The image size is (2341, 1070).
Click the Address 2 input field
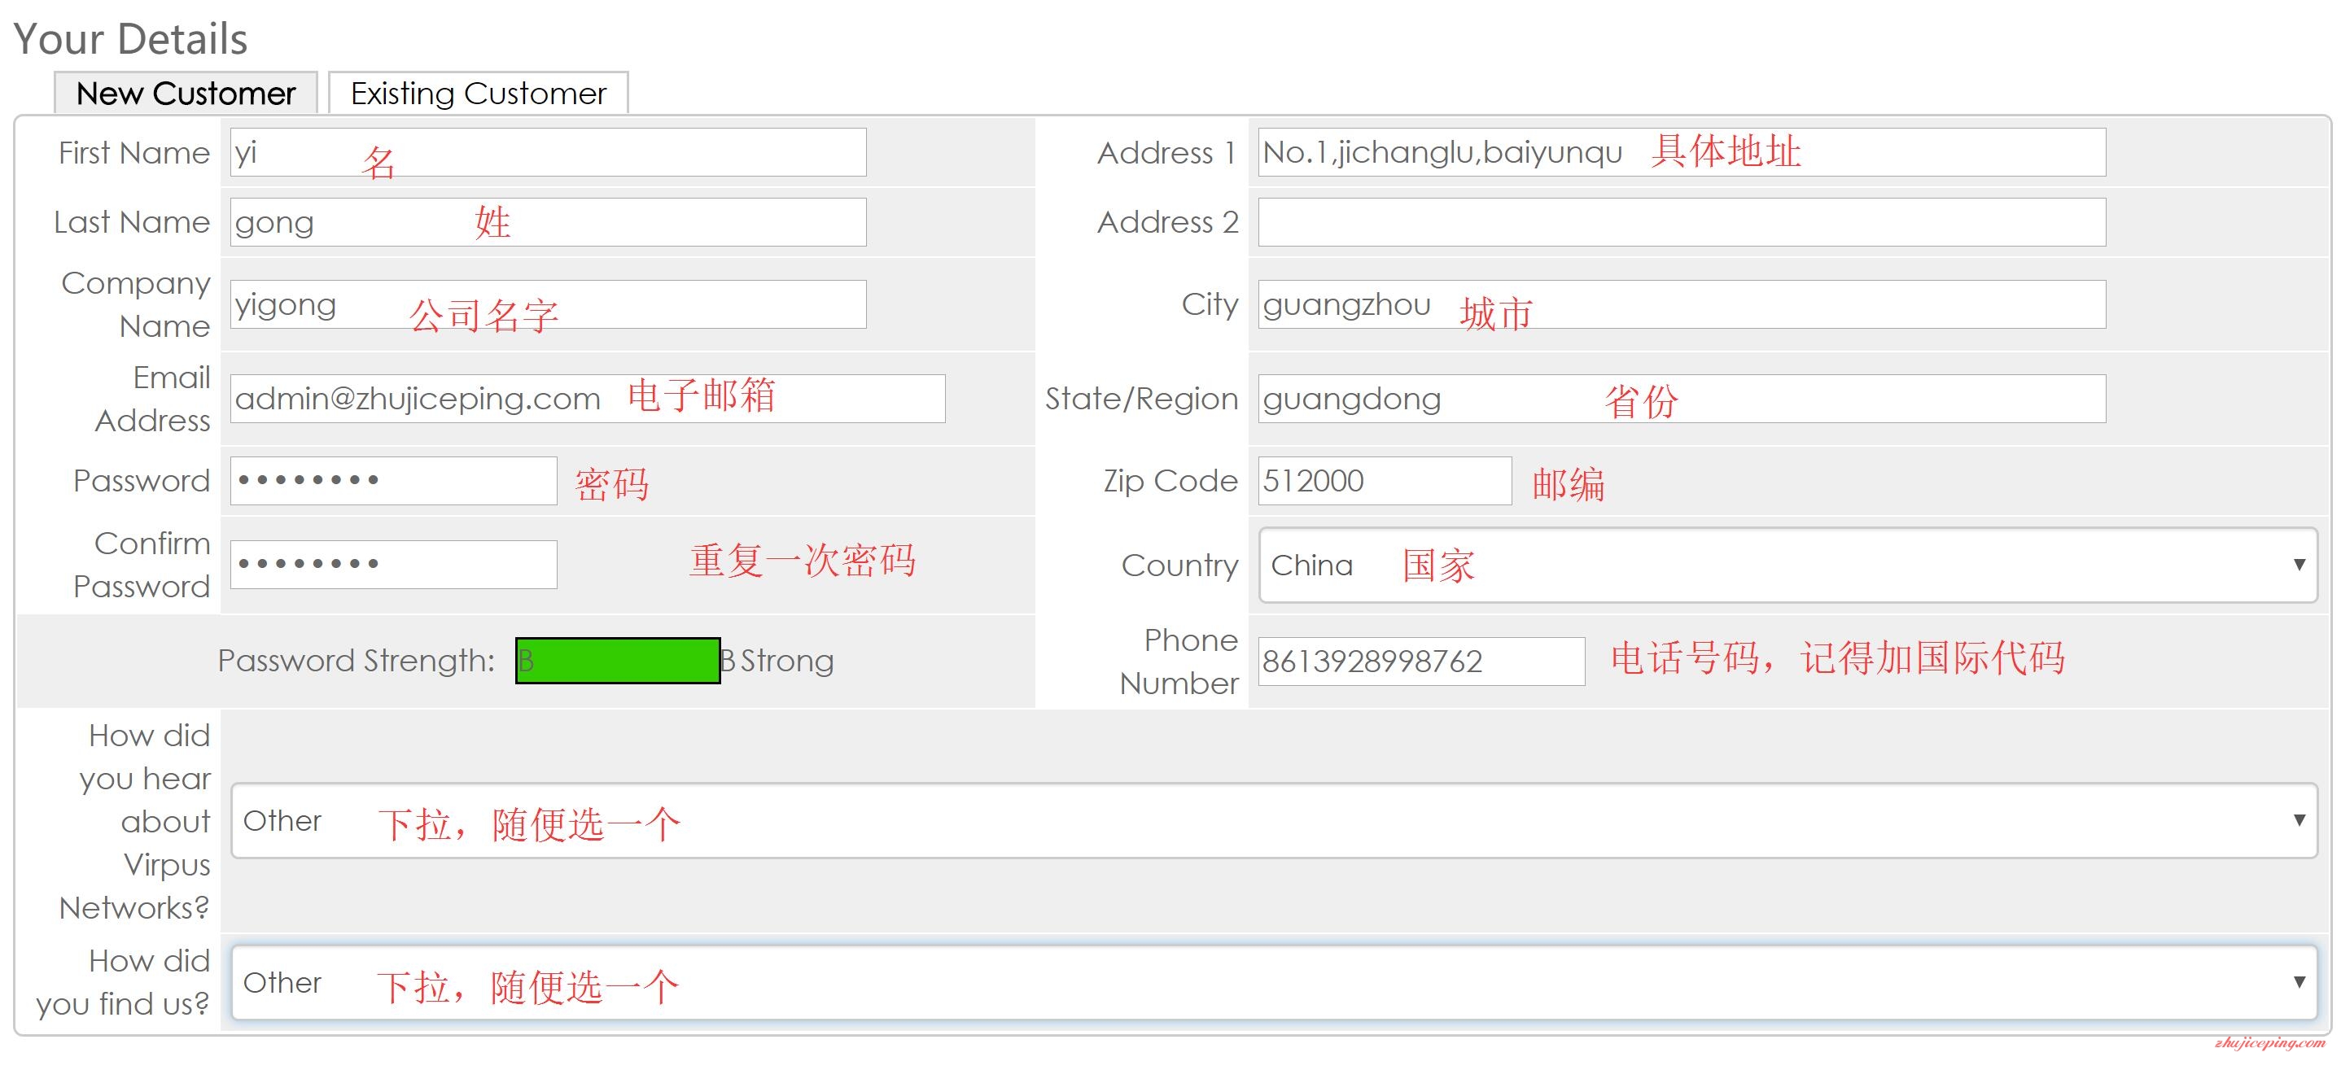1681,227
